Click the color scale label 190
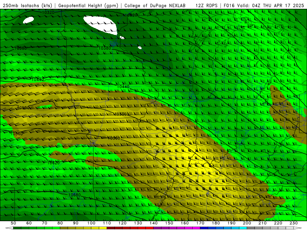The width and height of the screenshot is (307, 230). (x=231, y=223)
